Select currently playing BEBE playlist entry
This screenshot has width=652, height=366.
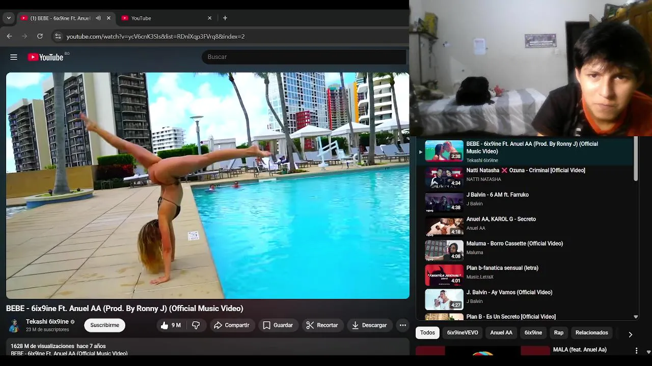point(526,151)
